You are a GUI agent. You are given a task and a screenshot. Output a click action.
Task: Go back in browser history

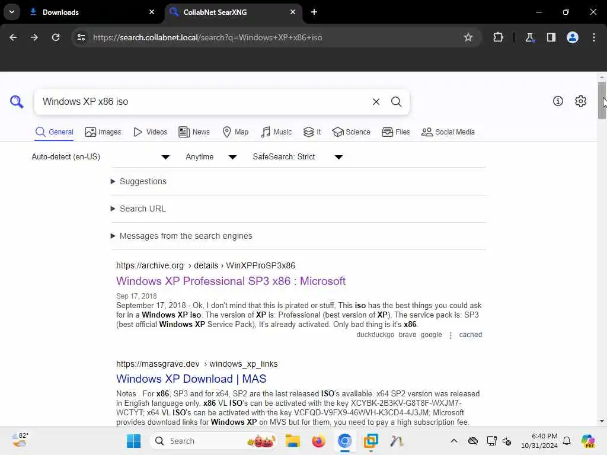[x=13, y=37]
